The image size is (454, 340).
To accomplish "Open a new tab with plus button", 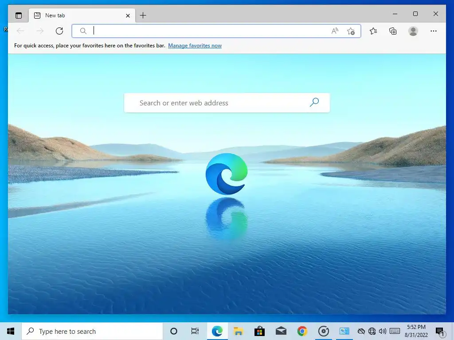I will (143, 15).
